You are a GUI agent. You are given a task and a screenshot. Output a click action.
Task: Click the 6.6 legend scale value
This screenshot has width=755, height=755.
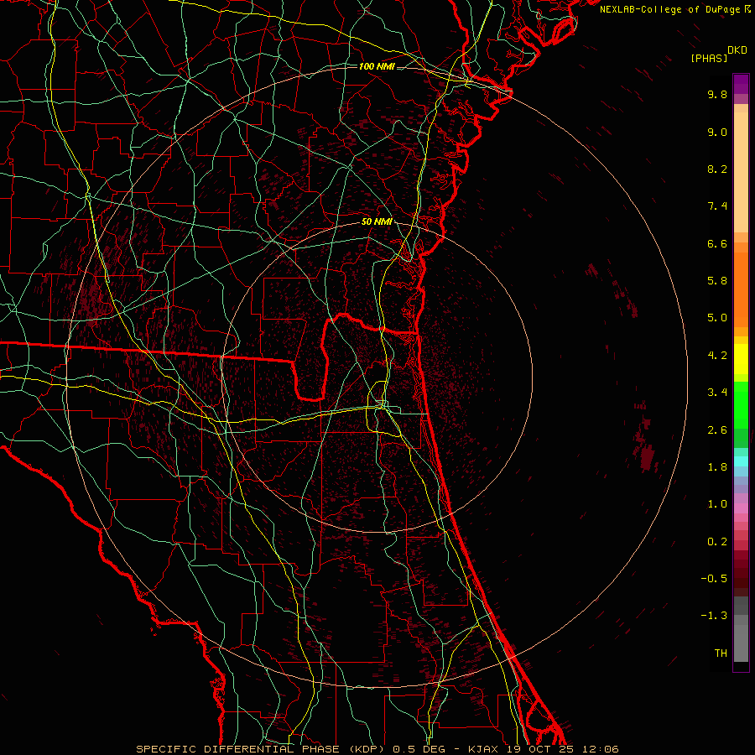[x=716, y=244]
